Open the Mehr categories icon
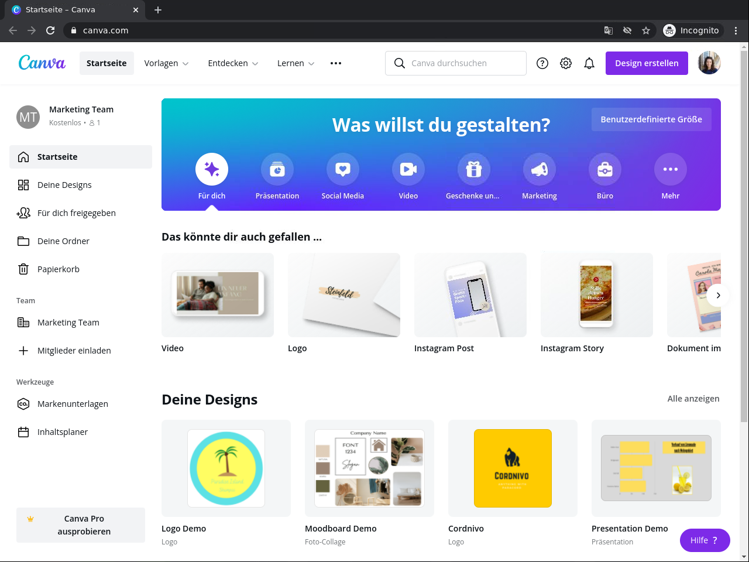The height and width of the screenshot is (562, 749). point(671,169)
